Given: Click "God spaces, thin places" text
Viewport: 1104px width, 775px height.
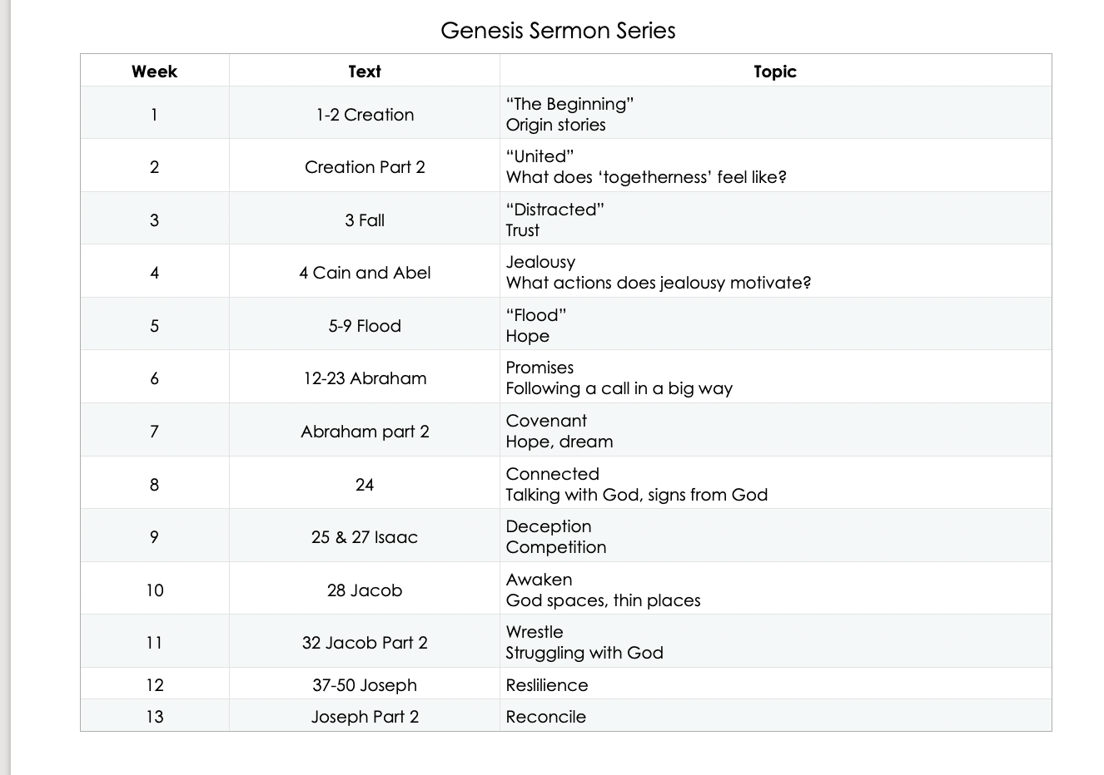Looking at the screenshot, I should tap(603, 600).
